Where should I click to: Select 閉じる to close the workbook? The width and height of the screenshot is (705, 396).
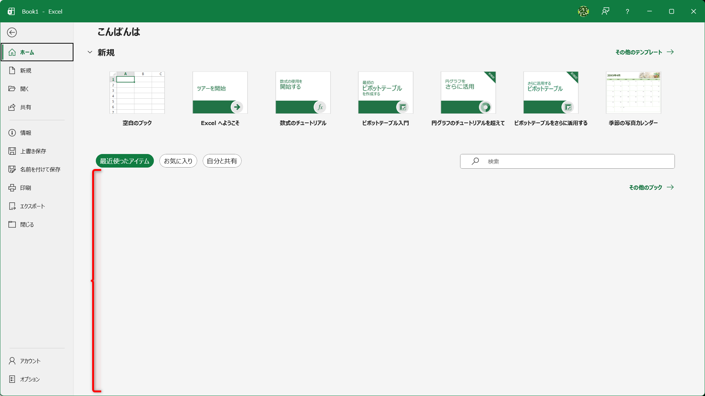[x=26, y=224]
